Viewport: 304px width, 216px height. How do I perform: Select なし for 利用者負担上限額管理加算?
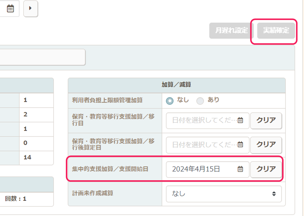point(170,101)
